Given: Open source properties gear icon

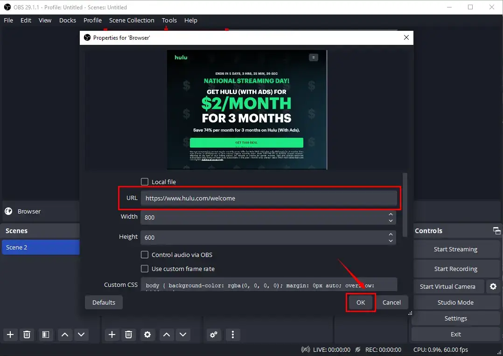Looking at the screenshot, I should pos(147,335).
